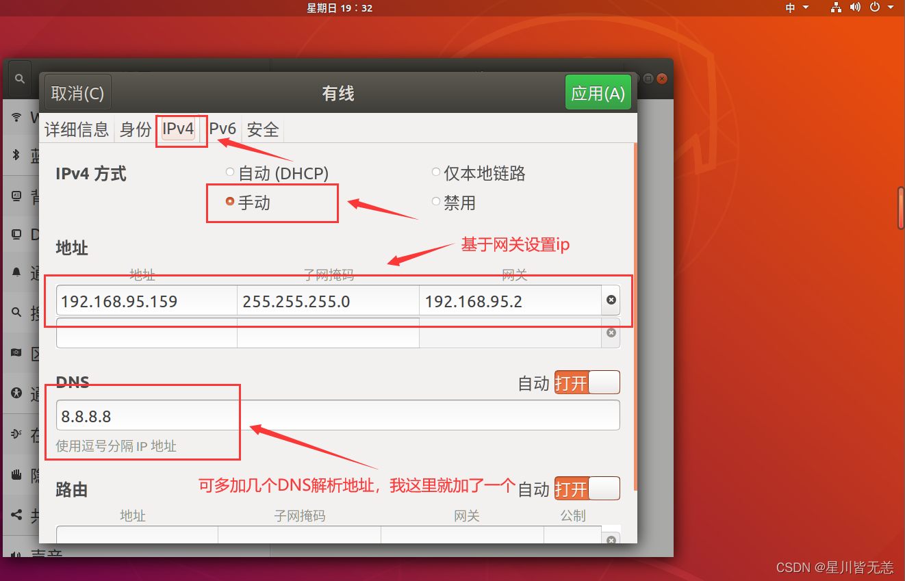Open Notifications via the bell icon

[x=17, y=272]
